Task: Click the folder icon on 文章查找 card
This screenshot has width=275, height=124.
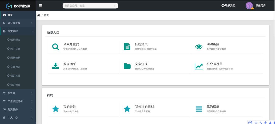Action: 127,66
